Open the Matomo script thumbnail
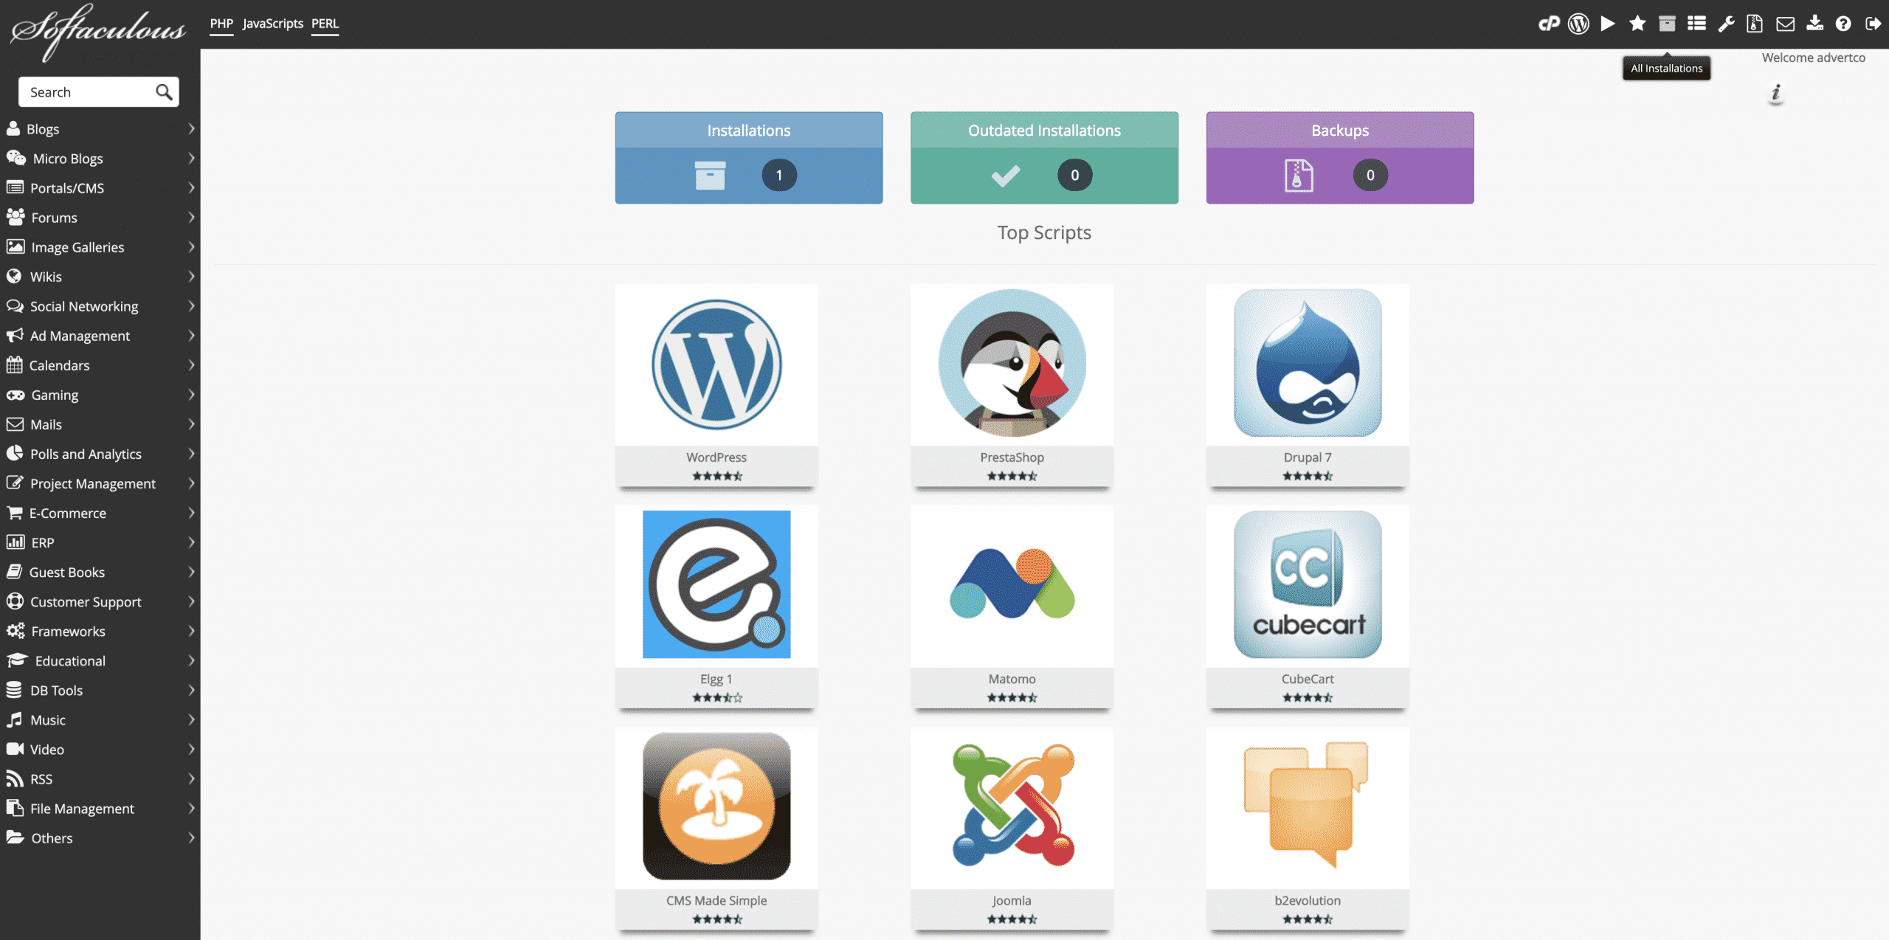 point(1012,585)
